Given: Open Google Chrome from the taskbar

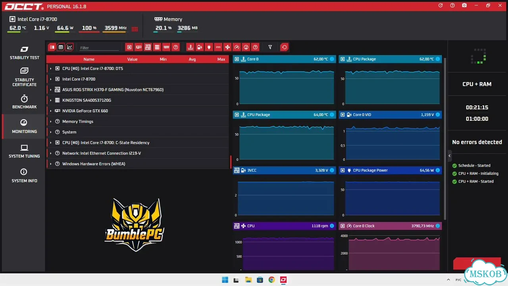Looking at the screenshot, I should 271,280.
